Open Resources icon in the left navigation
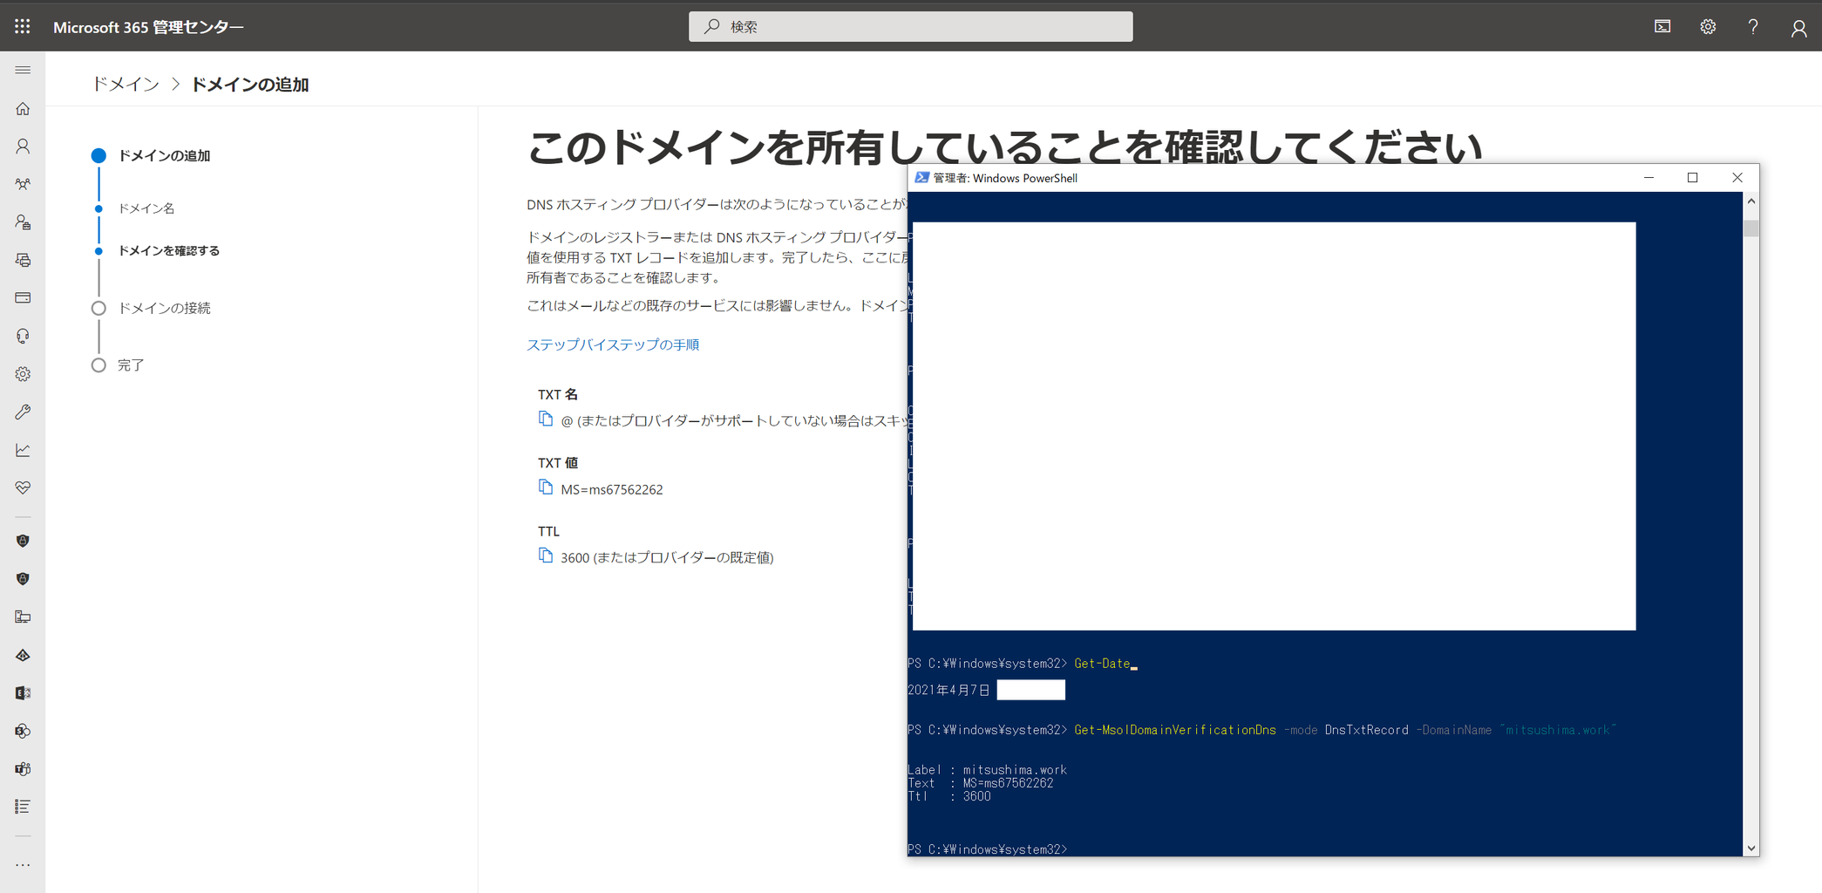The height and width of the screenshot is (893, 1822). click(23, 260)
